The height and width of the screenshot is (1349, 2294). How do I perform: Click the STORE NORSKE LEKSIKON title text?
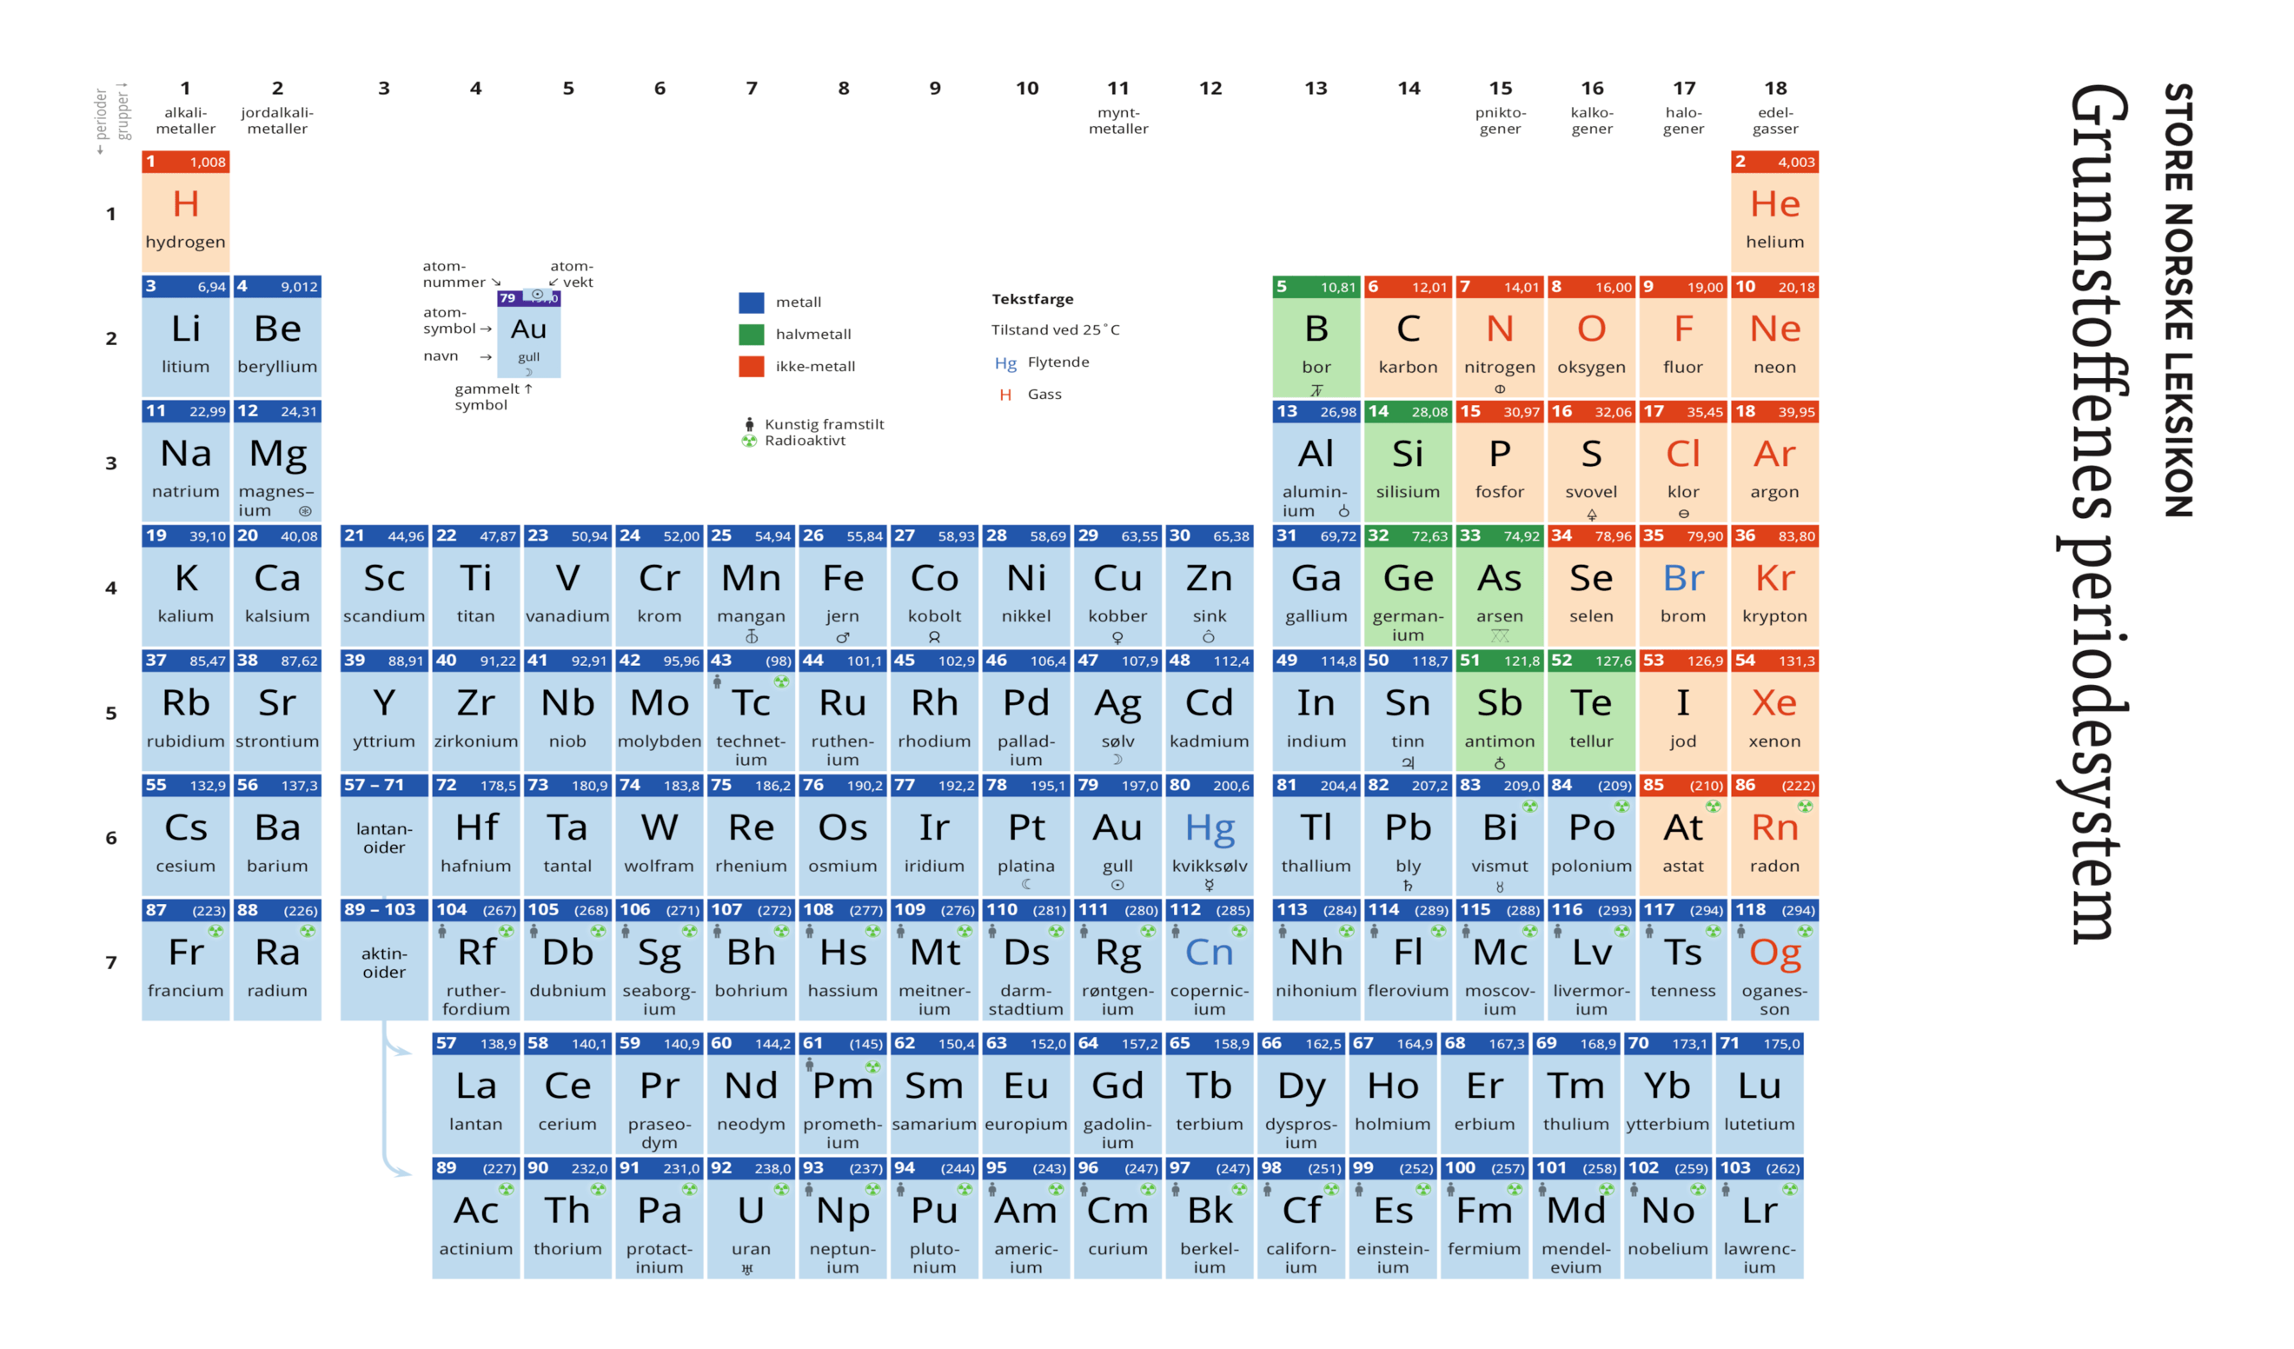[x=2178, y=301]
